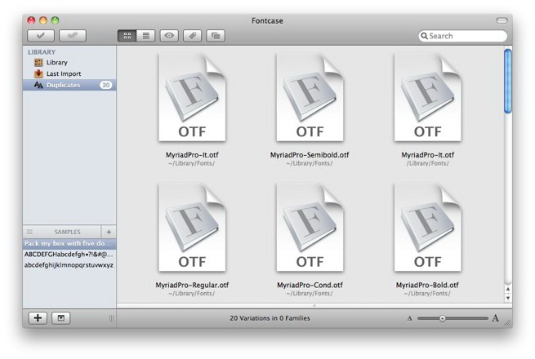Select the 'ABCDEFGHabcdefgh' sample text

point(69,255)
